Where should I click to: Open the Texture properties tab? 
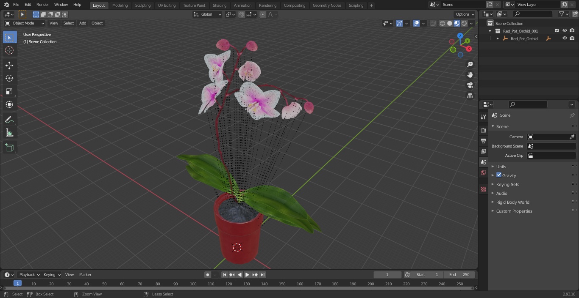(x=483, y=189)
